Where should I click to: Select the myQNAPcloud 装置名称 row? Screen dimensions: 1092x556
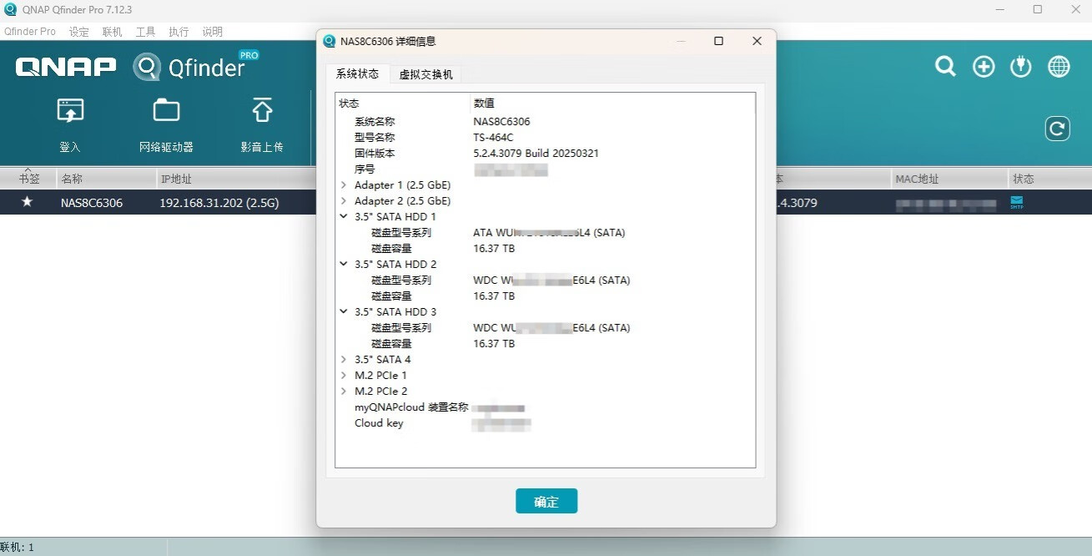pos(546,407)
